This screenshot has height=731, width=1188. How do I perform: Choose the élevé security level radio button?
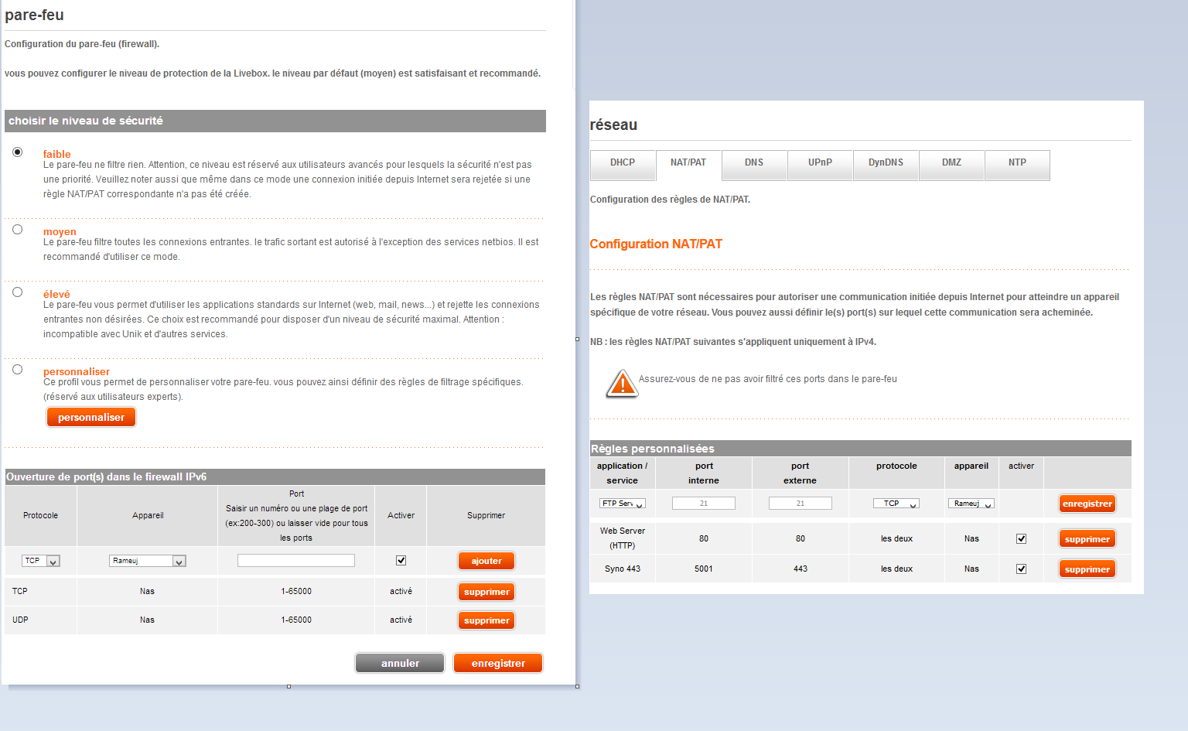pos(17,292)
